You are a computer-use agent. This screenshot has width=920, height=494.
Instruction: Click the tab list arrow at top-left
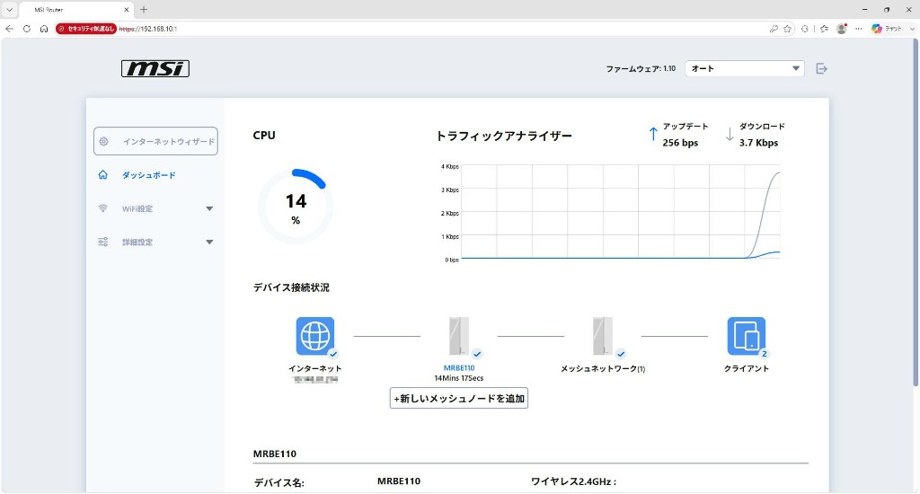(9, 9)
